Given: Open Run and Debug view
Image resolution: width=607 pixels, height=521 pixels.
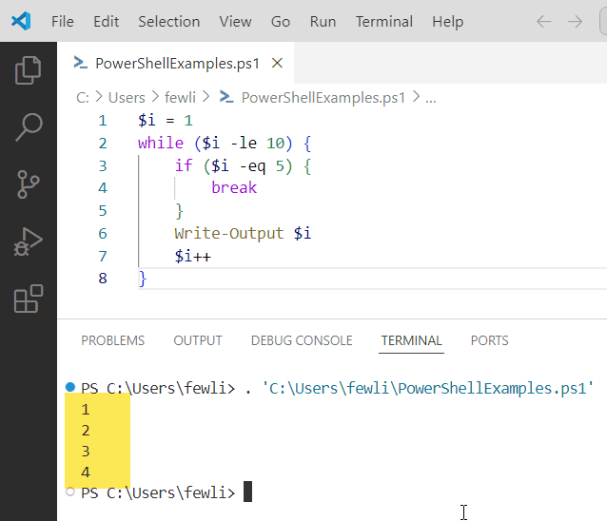Looking at the screenshot, I should coord(29,241).
